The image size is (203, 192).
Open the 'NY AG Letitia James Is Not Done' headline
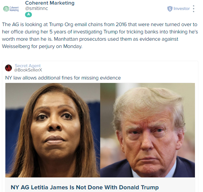click(85, 187)
